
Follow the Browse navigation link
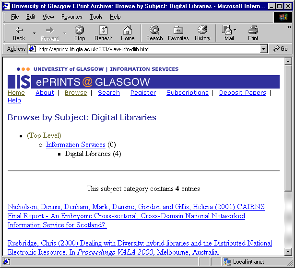[76, 93]
